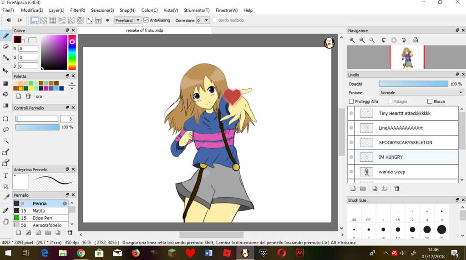Viewport: 466px width, 260px height.
Task: Flip canvas view in Navigator
Action: (415, 40)
